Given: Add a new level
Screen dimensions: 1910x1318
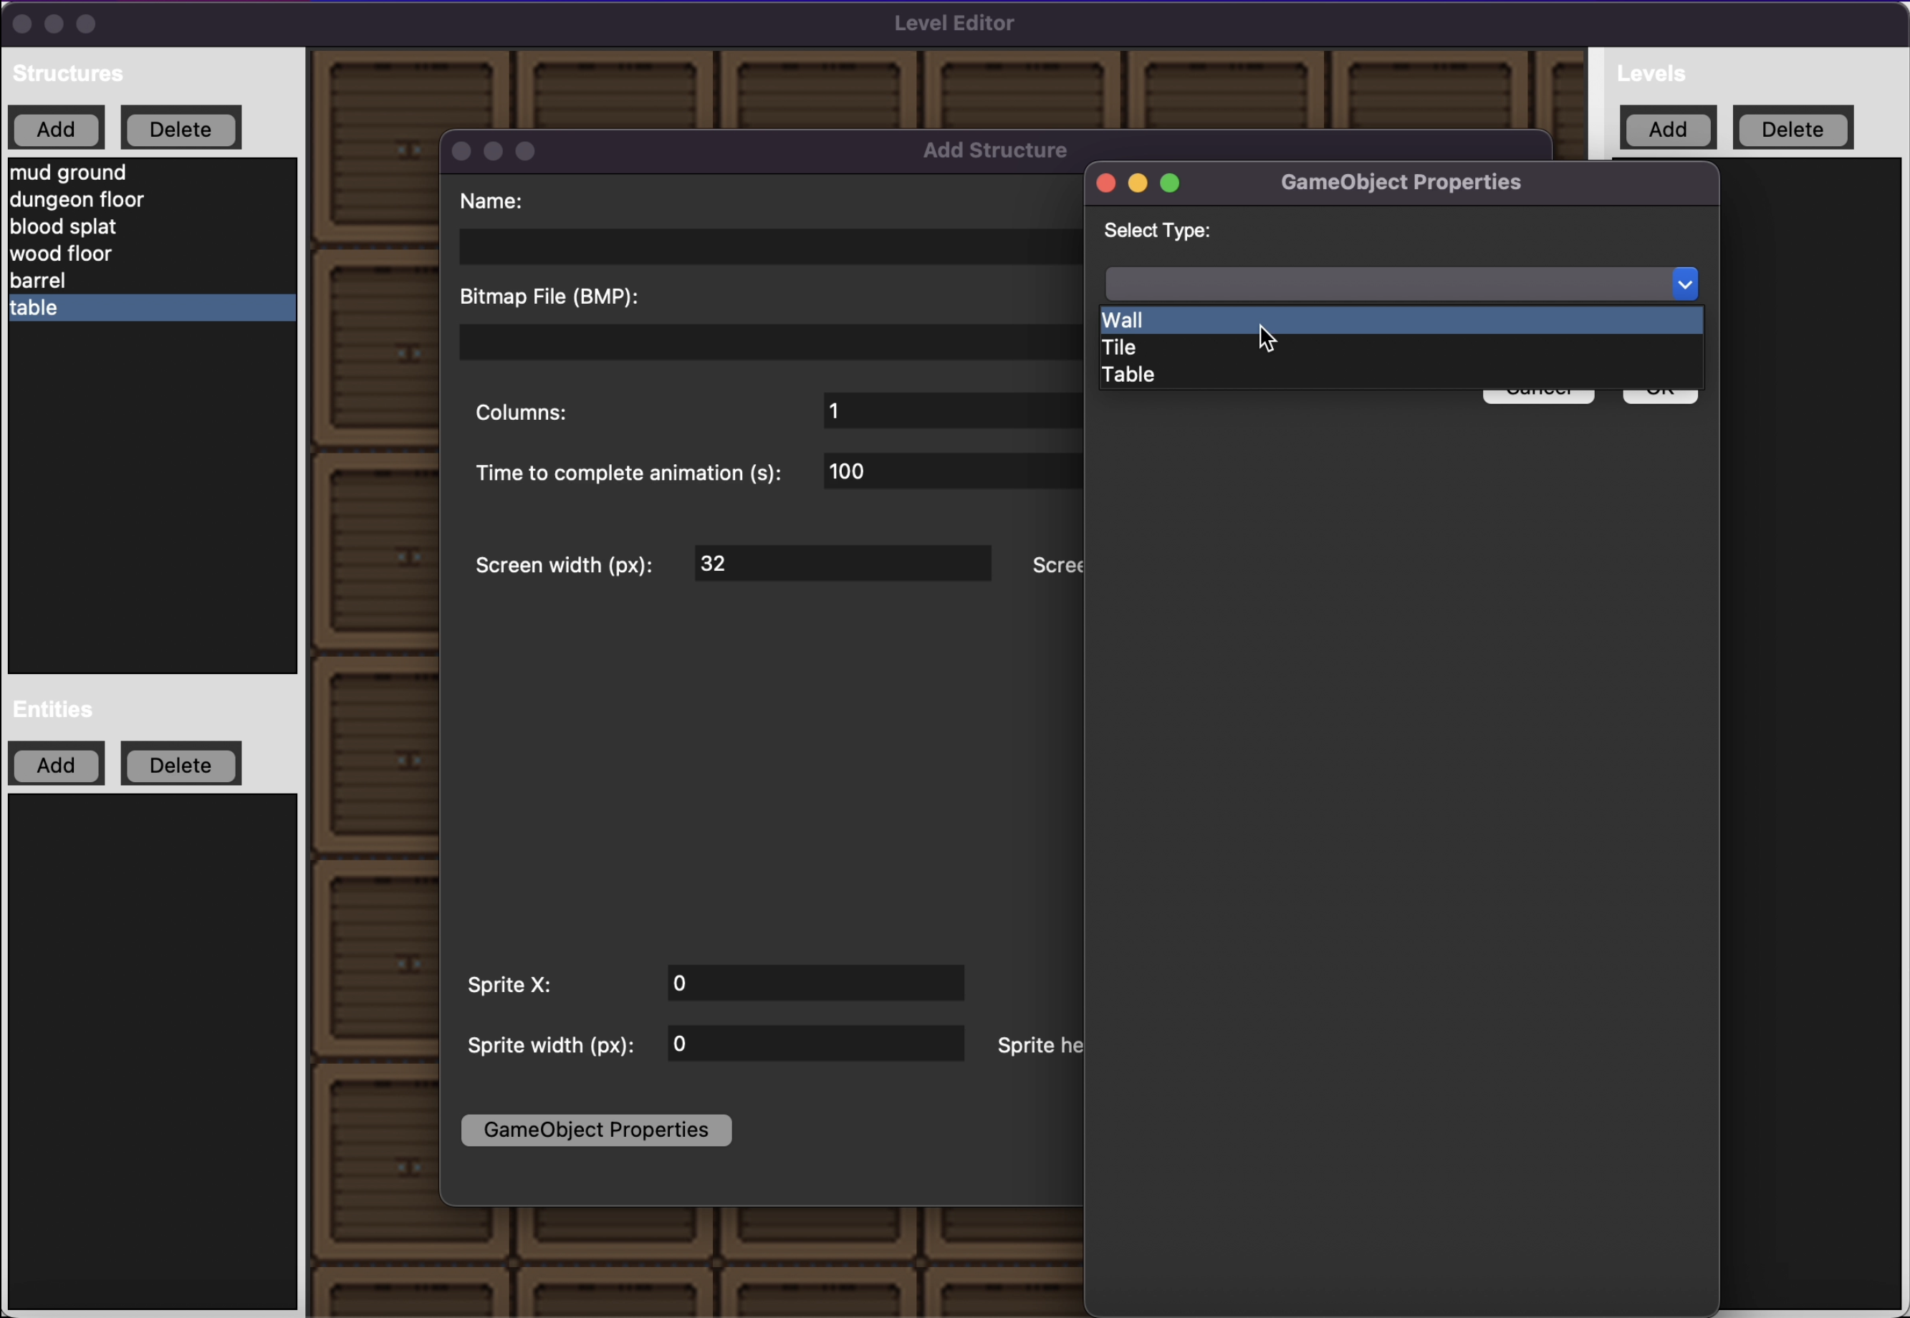Looking at the screenshot, I should point(1666,129).
